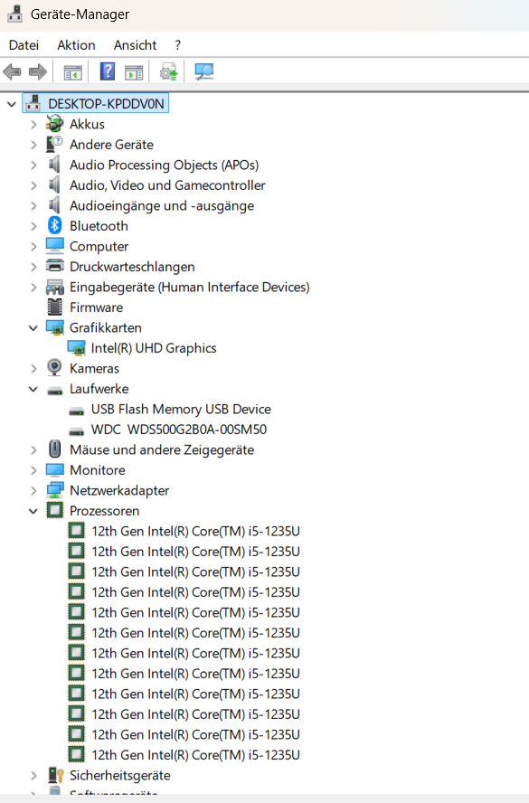The width and height of the screenshot is (529, 803).
Task: Click the Forward arrow toolbar icon
Action: 38,71
